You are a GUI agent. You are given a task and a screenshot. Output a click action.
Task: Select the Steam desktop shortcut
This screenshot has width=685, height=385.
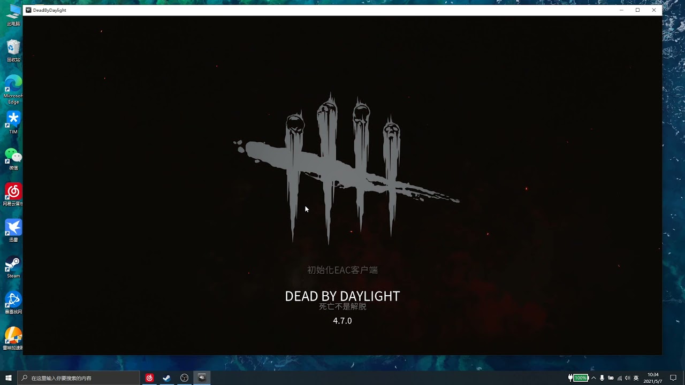(x=13, y=267)
